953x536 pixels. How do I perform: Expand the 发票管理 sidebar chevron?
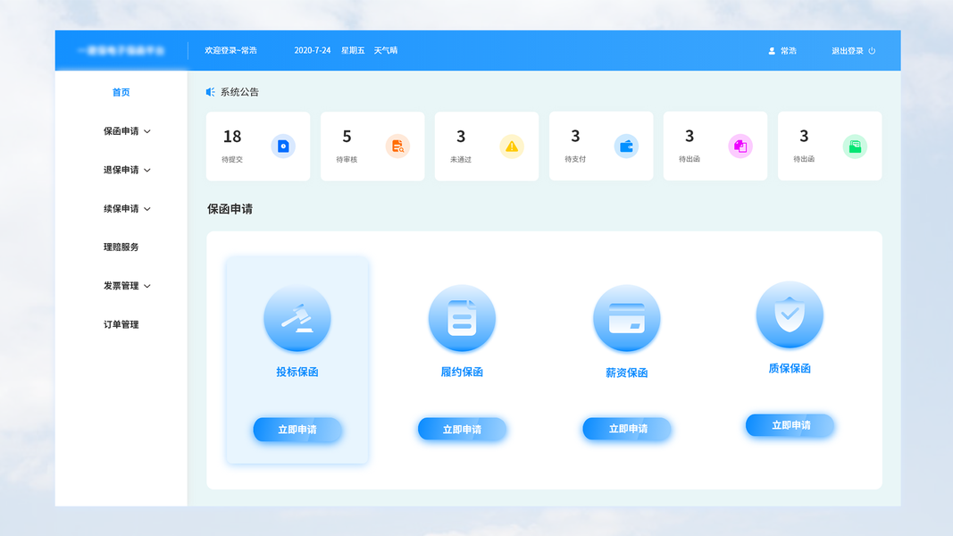pyautogui.click(x=147, y=286)
